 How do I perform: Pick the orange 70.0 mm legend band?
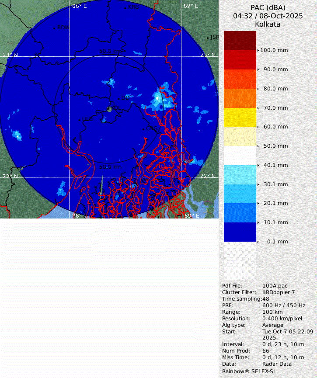click(x=240, y=98)
